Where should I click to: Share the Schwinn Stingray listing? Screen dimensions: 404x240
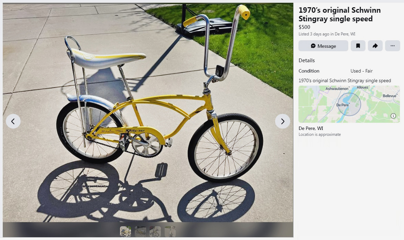click(x=375, y=46)
